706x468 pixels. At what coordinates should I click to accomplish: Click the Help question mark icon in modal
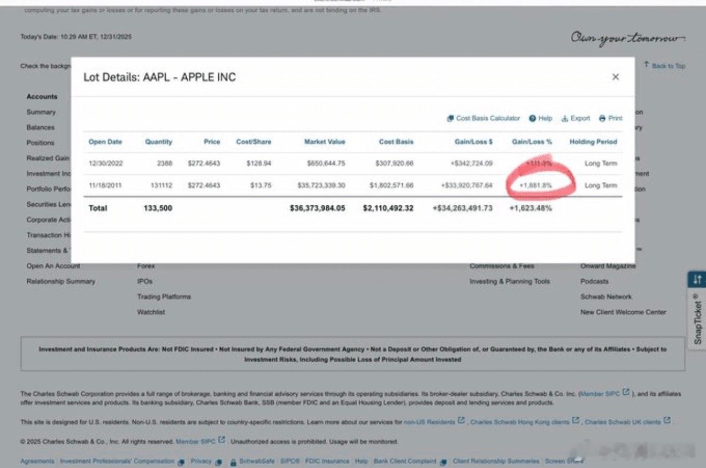[x=533, y=118]
